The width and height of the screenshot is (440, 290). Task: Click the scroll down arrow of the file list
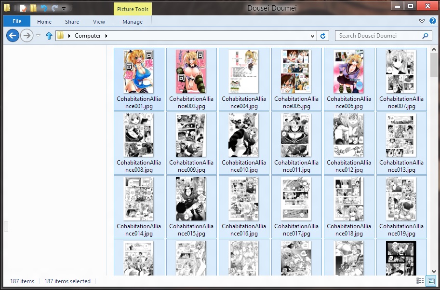coord(434,272)
